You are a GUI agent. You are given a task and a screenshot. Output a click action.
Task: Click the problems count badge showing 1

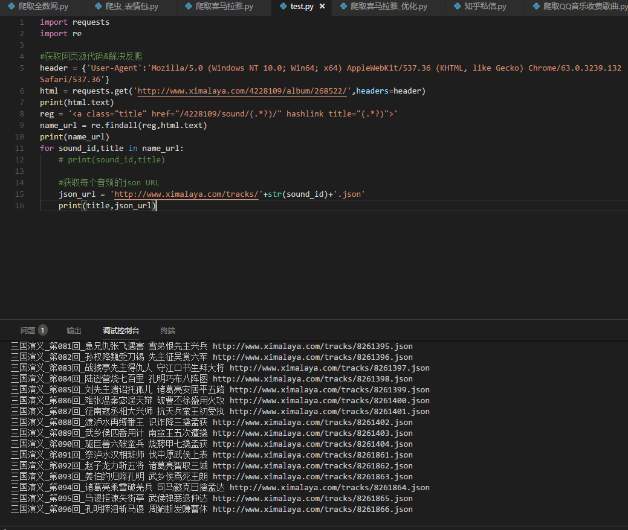(x=43, y=330)
